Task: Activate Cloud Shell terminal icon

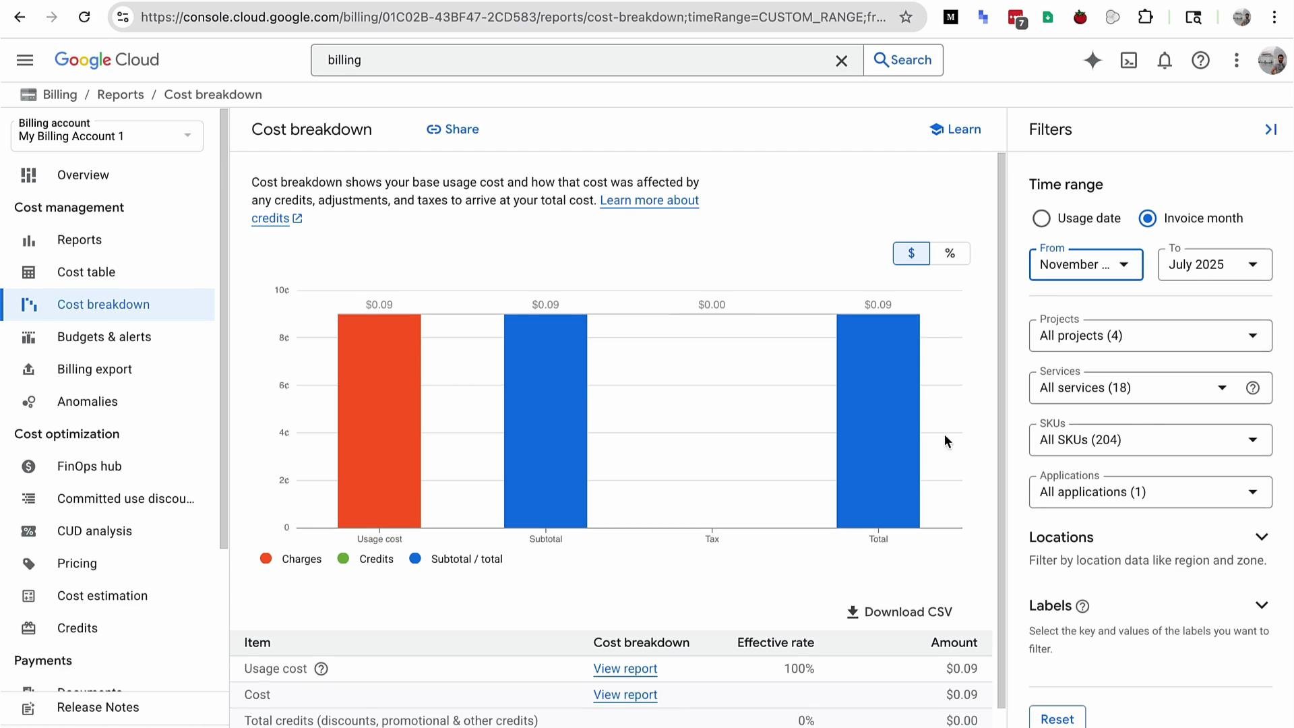Action: coord(1129,61)
